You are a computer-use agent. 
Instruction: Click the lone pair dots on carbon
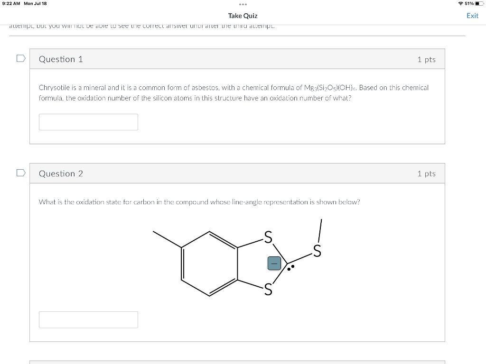pos(291,268)
